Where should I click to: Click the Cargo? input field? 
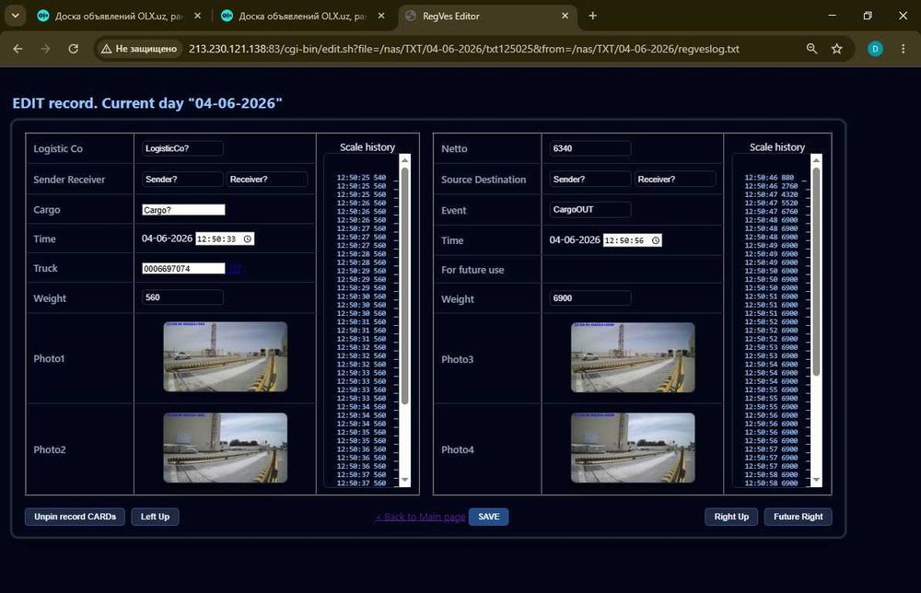[183, 210]
